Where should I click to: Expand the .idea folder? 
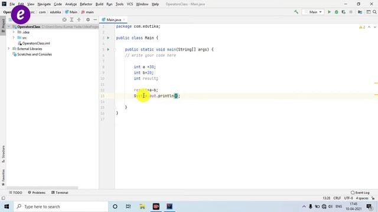[14, 32]
